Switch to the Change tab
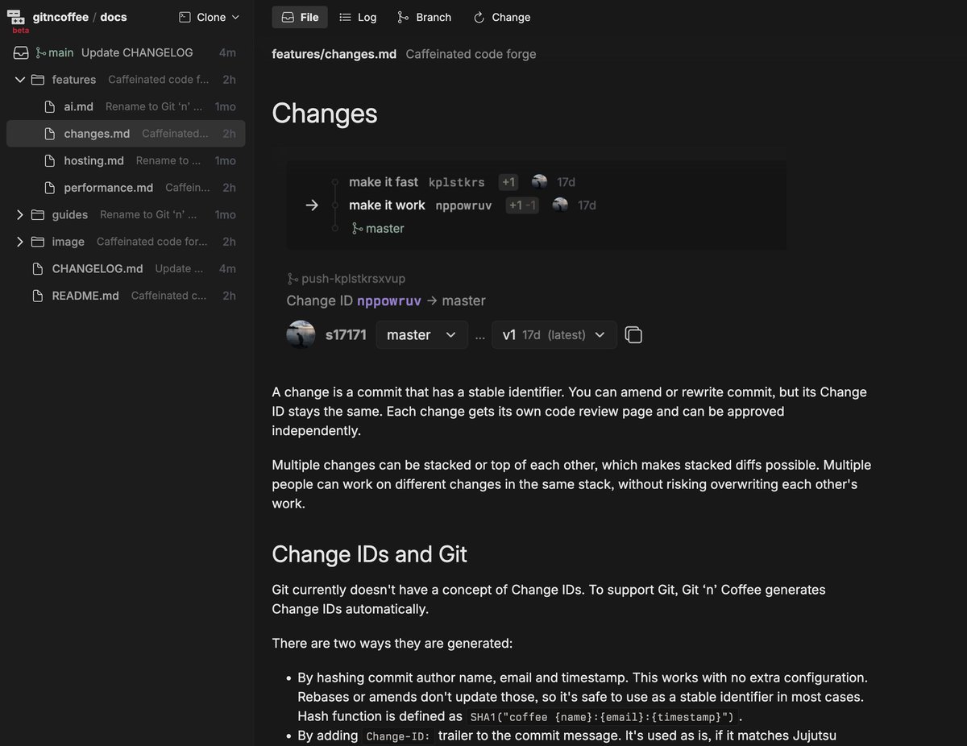The height and width of the screenshot is (746, 967). coord(502,17)
